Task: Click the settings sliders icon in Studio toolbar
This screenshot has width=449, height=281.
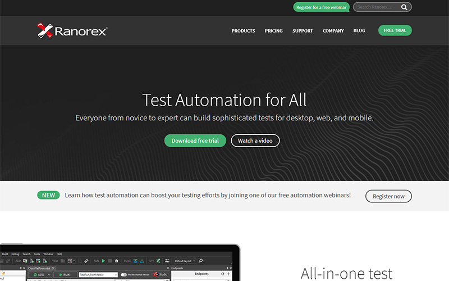Action: pyautogui.click(x=167, y=261)
